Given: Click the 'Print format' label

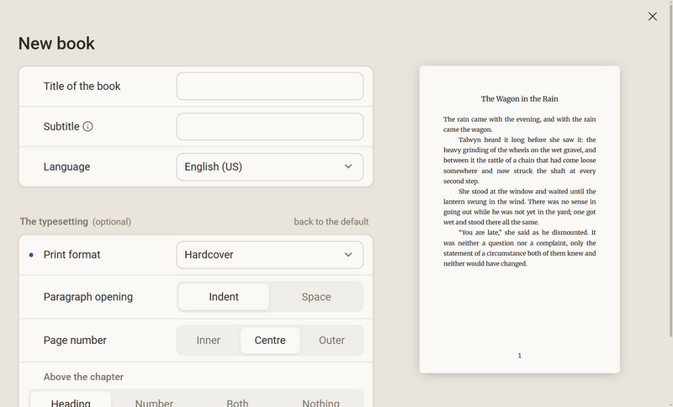Looking at the screenshot, I should [x=72, y=255].
